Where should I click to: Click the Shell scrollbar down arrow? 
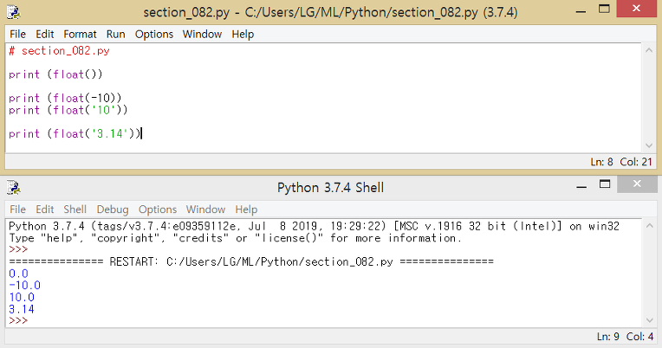tap(649, 320)
